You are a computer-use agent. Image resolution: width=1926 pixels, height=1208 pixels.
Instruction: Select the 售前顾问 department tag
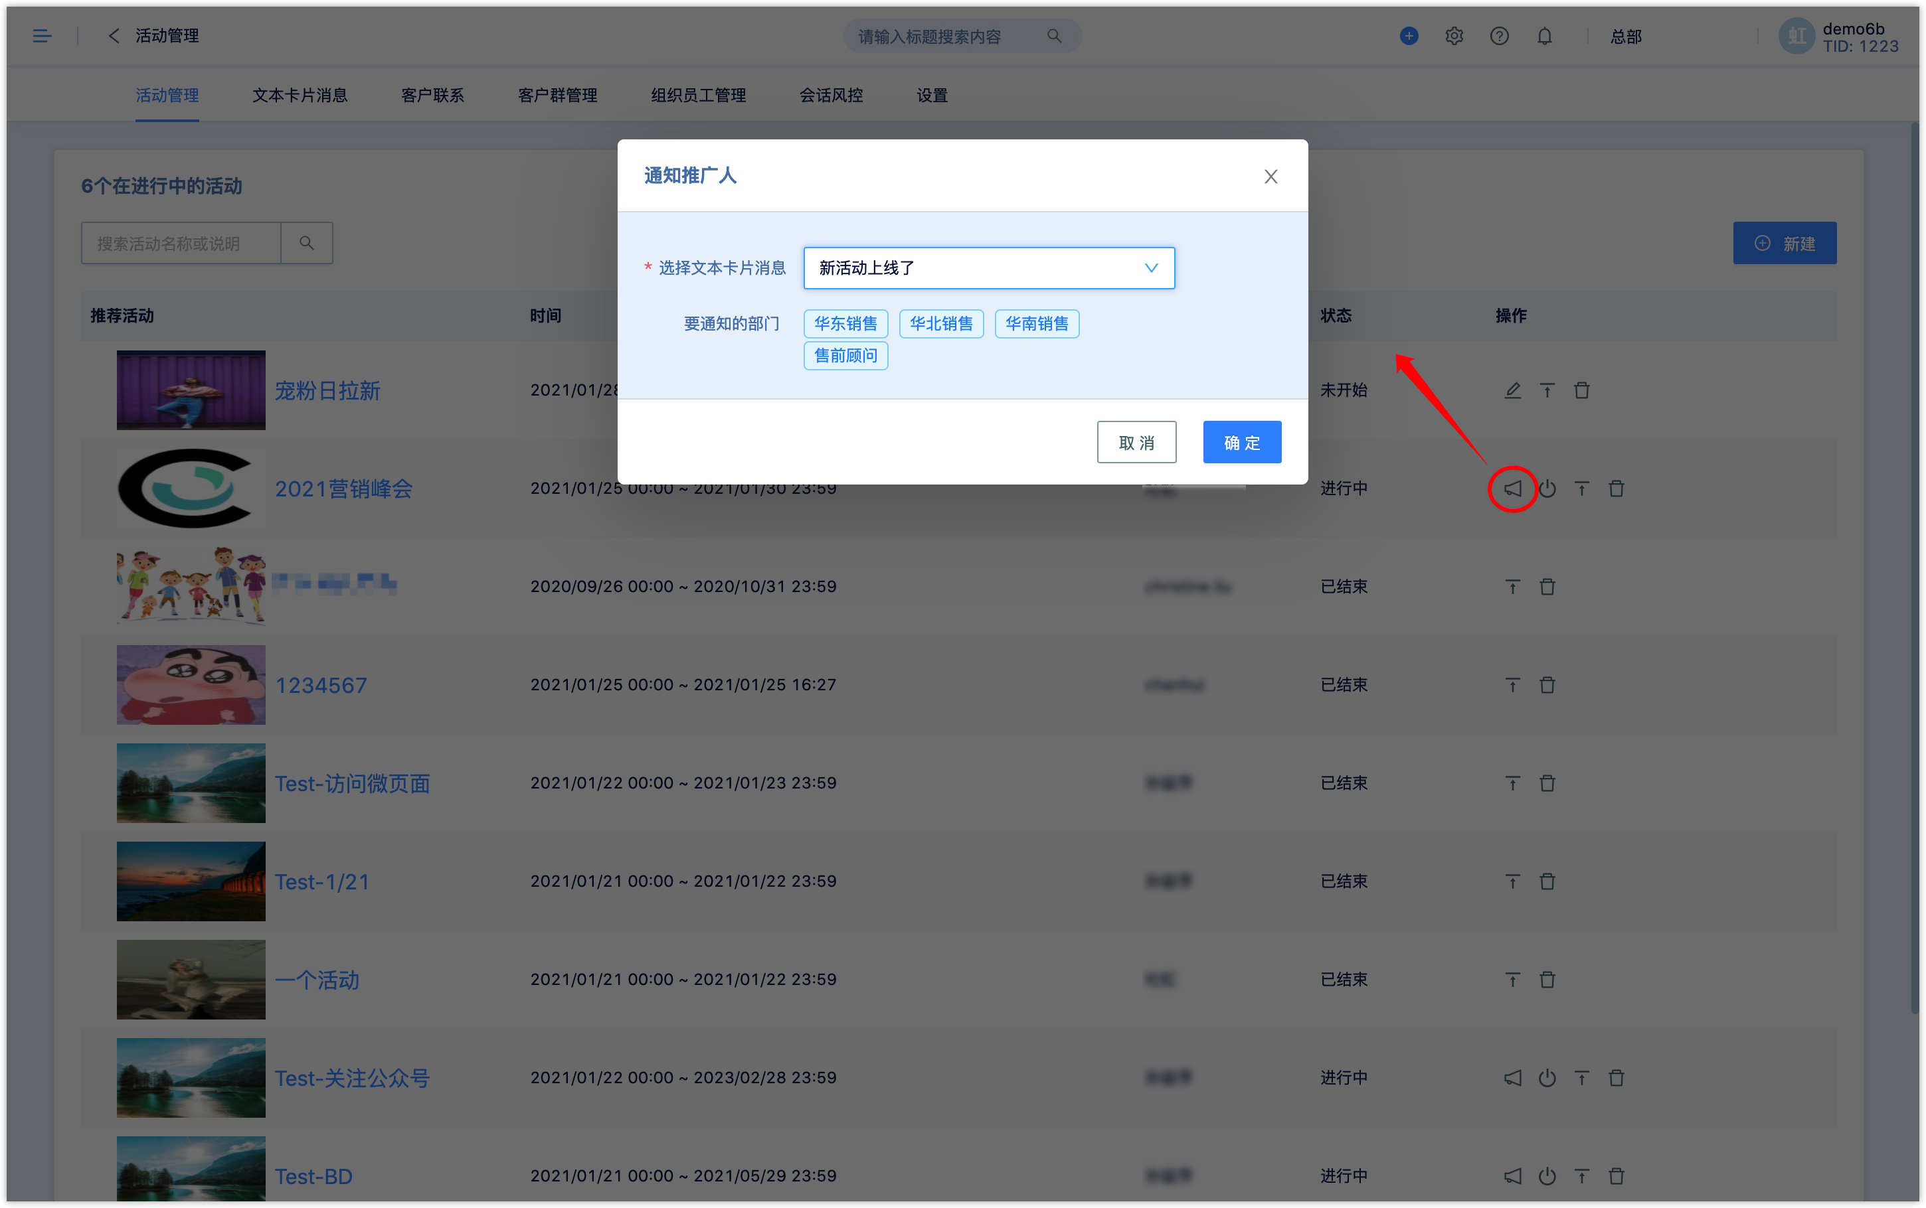pyautogui.click(x=845, y=356)
